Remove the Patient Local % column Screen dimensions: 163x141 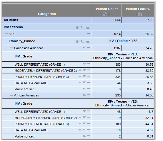tap(140, 14)
